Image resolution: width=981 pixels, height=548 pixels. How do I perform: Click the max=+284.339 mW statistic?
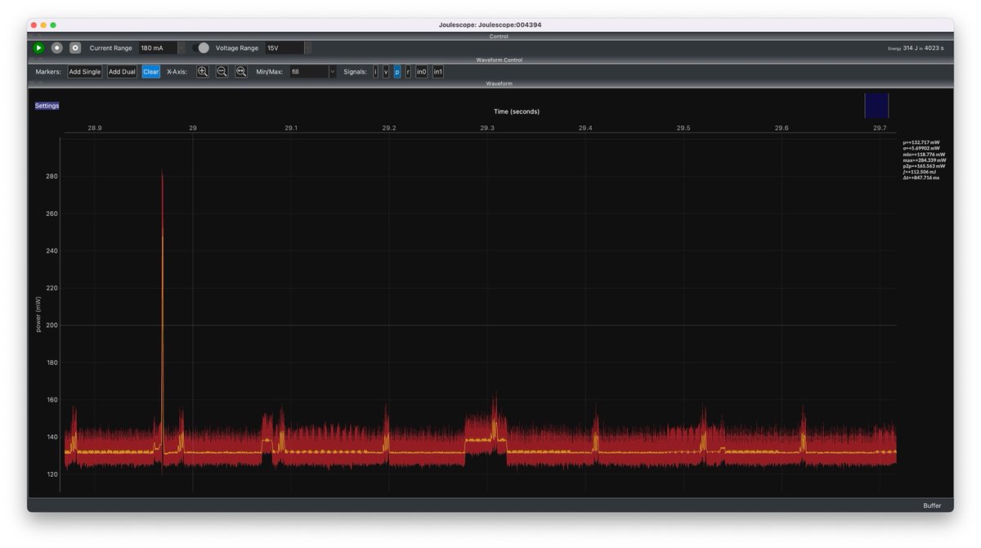[x=924, y=159]
